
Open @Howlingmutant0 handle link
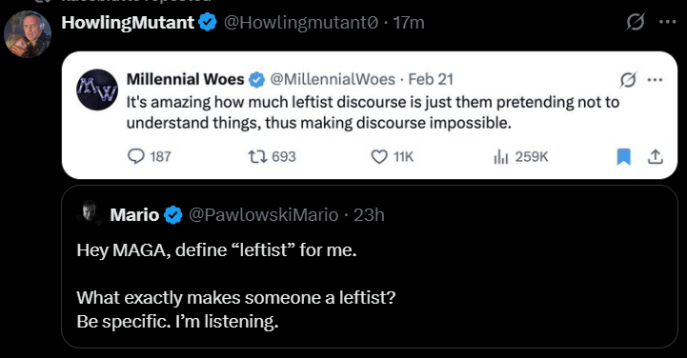(301, 22)
